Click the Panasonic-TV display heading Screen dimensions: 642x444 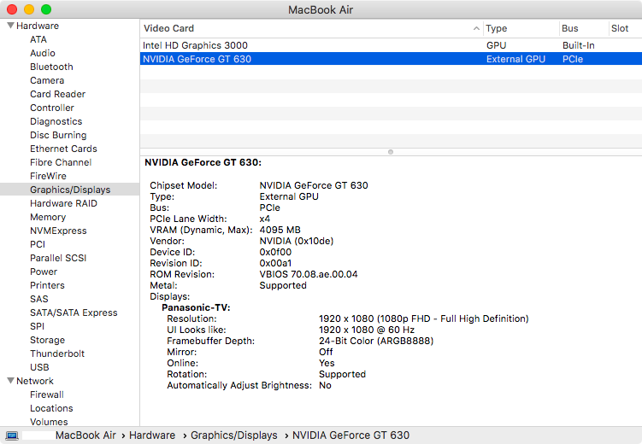pos(196,307)
